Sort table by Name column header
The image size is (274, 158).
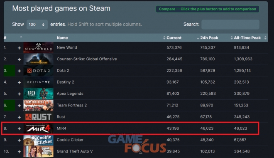(62, 38)
